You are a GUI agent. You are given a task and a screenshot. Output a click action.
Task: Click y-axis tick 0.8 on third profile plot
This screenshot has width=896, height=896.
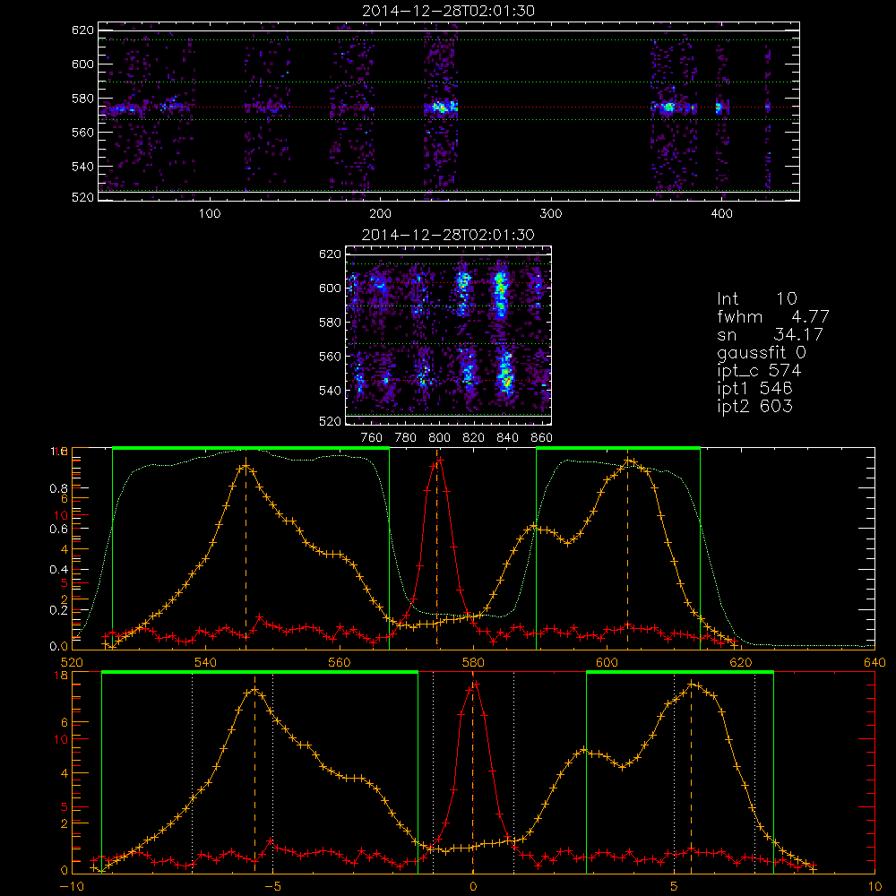tap(58, 488)
